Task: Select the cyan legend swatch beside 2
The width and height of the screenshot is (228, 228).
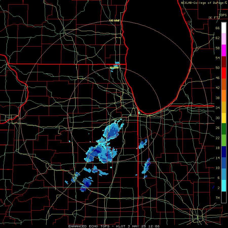Action: click(224, 186)
